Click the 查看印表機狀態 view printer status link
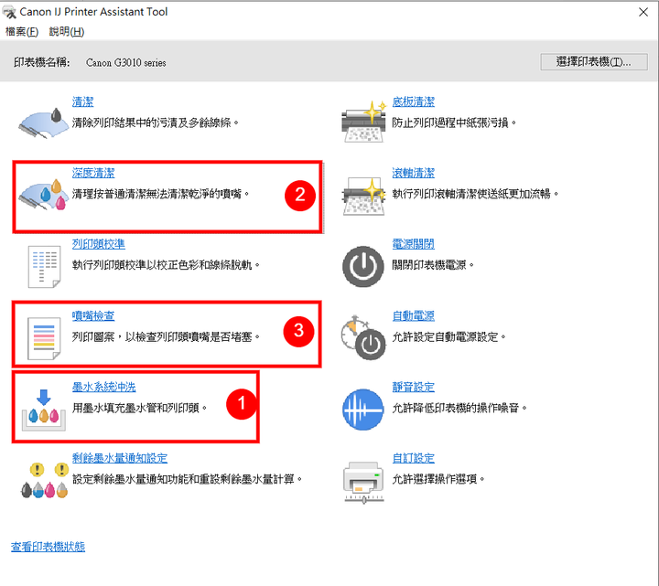659x586 pixels. 48,547
